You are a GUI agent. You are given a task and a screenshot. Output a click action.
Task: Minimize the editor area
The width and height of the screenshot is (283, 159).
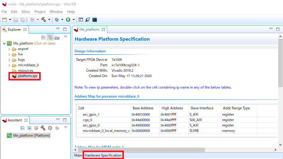(x=271, y=29)
